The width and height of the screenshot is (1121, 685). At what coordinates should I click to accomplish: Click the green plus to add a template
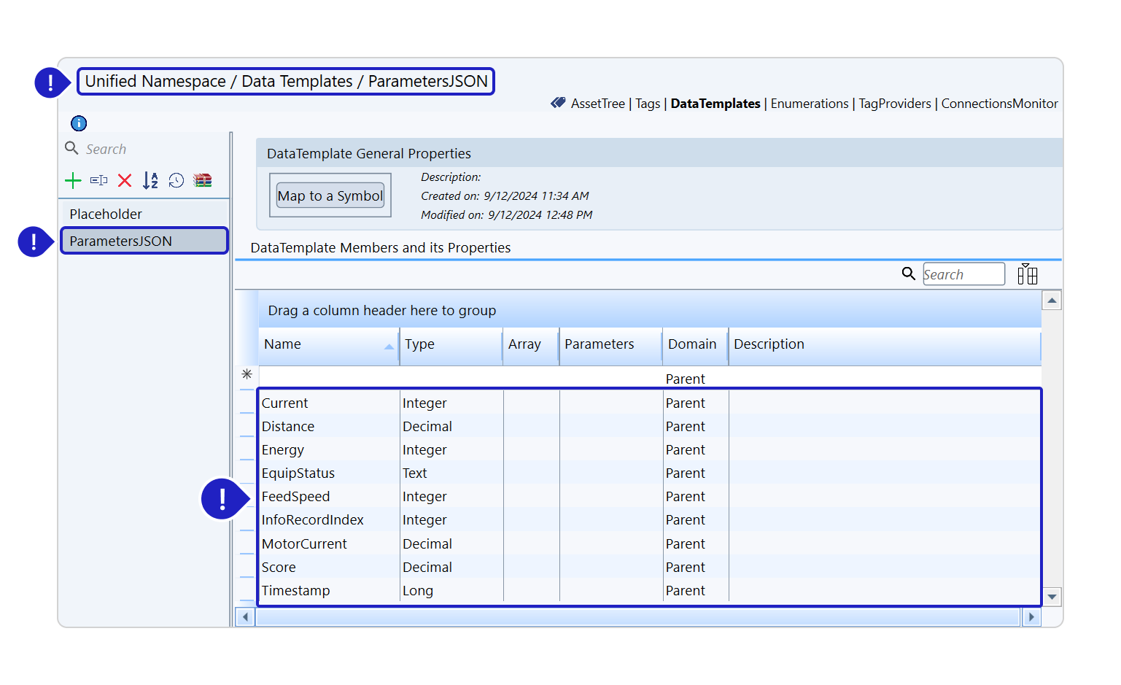point(73,180)
